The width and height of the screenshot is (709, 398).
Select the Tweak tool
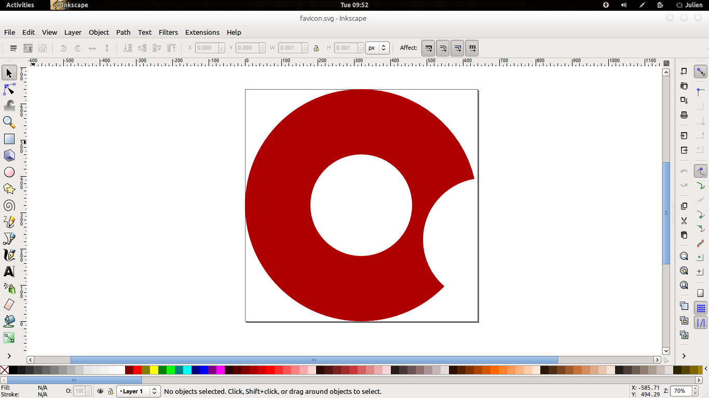coord(9,106)
